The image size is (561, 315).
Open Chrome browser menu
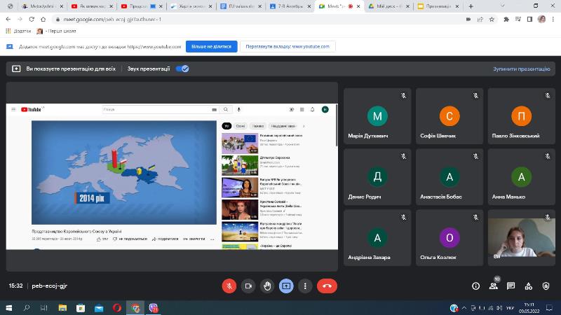pyautogui.click(x=553, y=19)
